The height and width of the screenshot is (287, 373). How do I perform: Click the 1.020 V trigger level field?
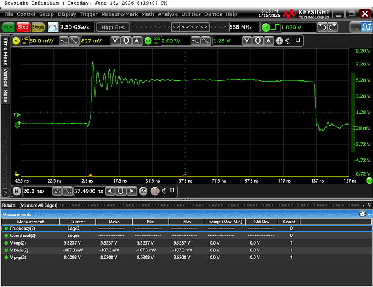click(x=298, y=28)
